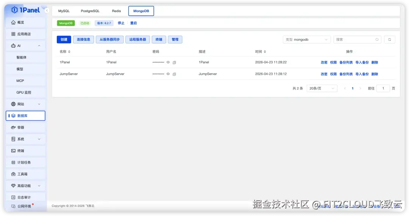Open the 终端 sidebar item
This screenshot has width=409, height=216.
[26, 151]
